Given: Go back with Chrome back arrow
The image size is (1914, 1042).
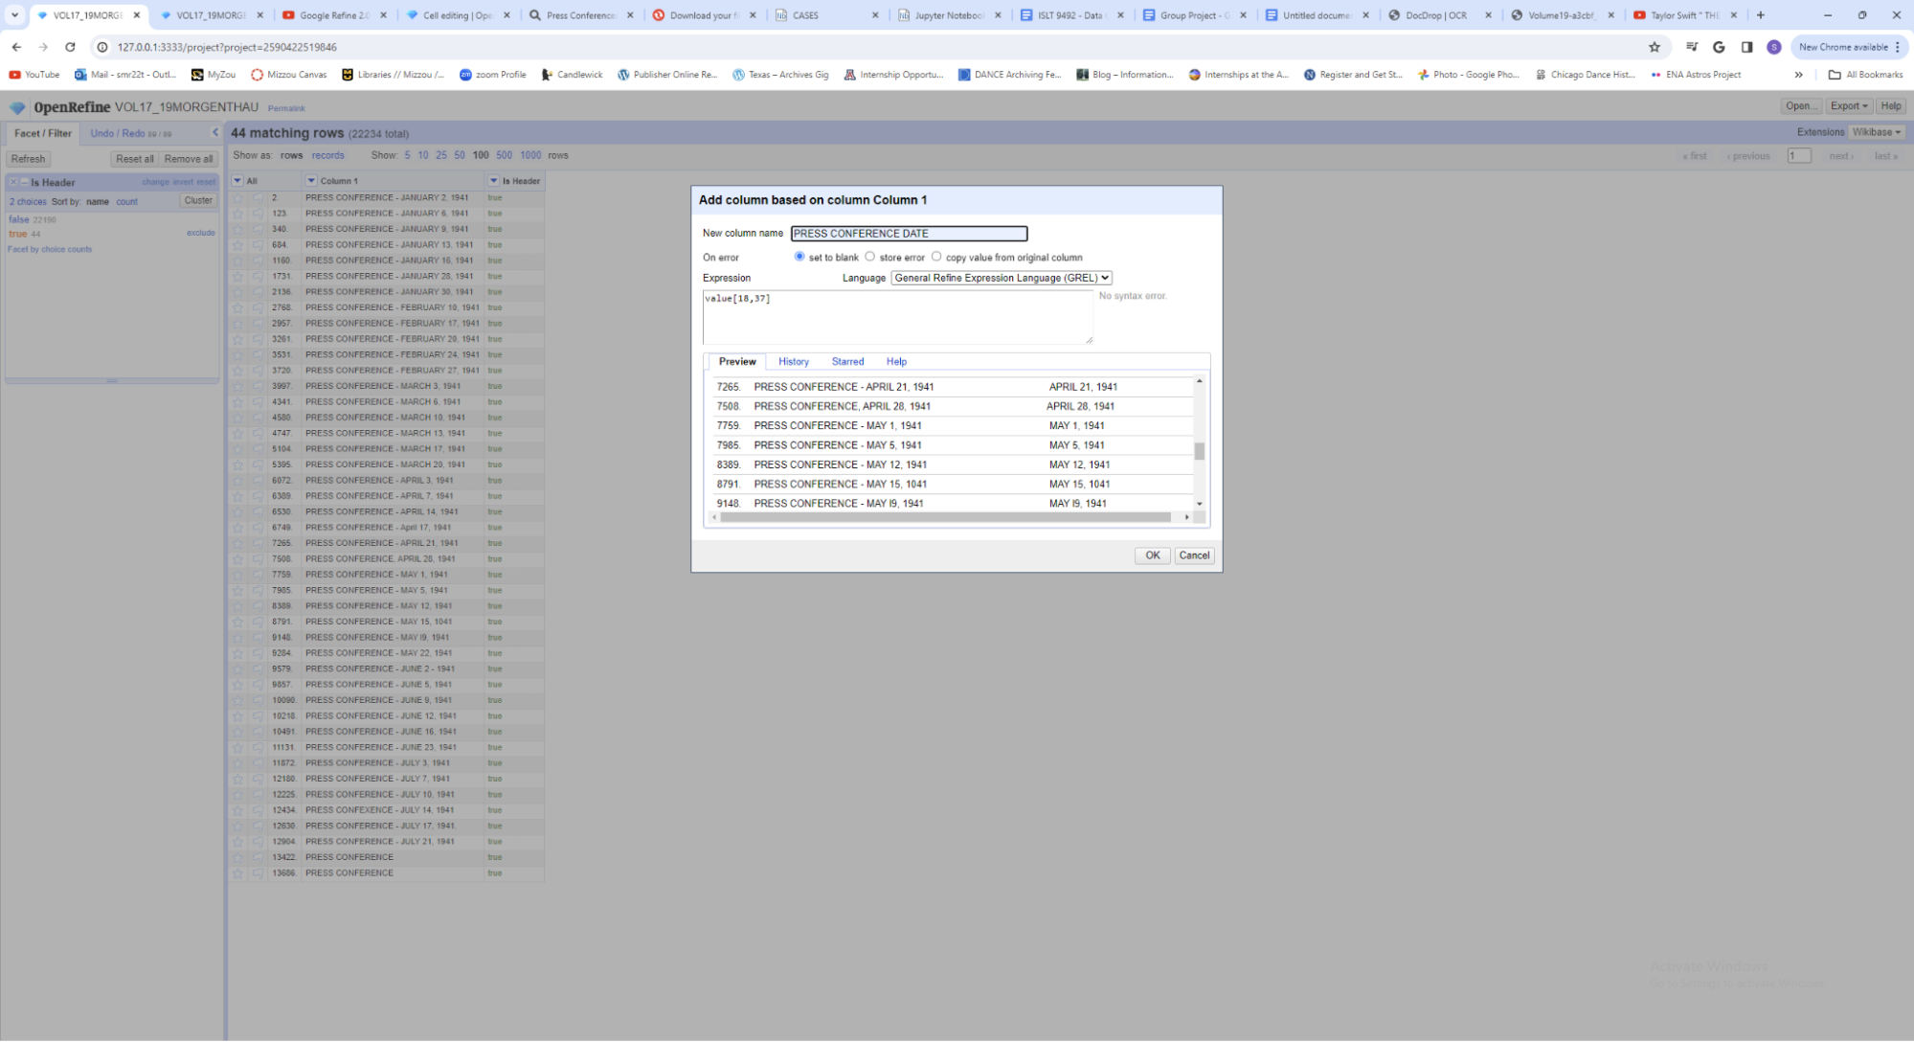Looking at the screenshot, I should [x=16, y=47].
